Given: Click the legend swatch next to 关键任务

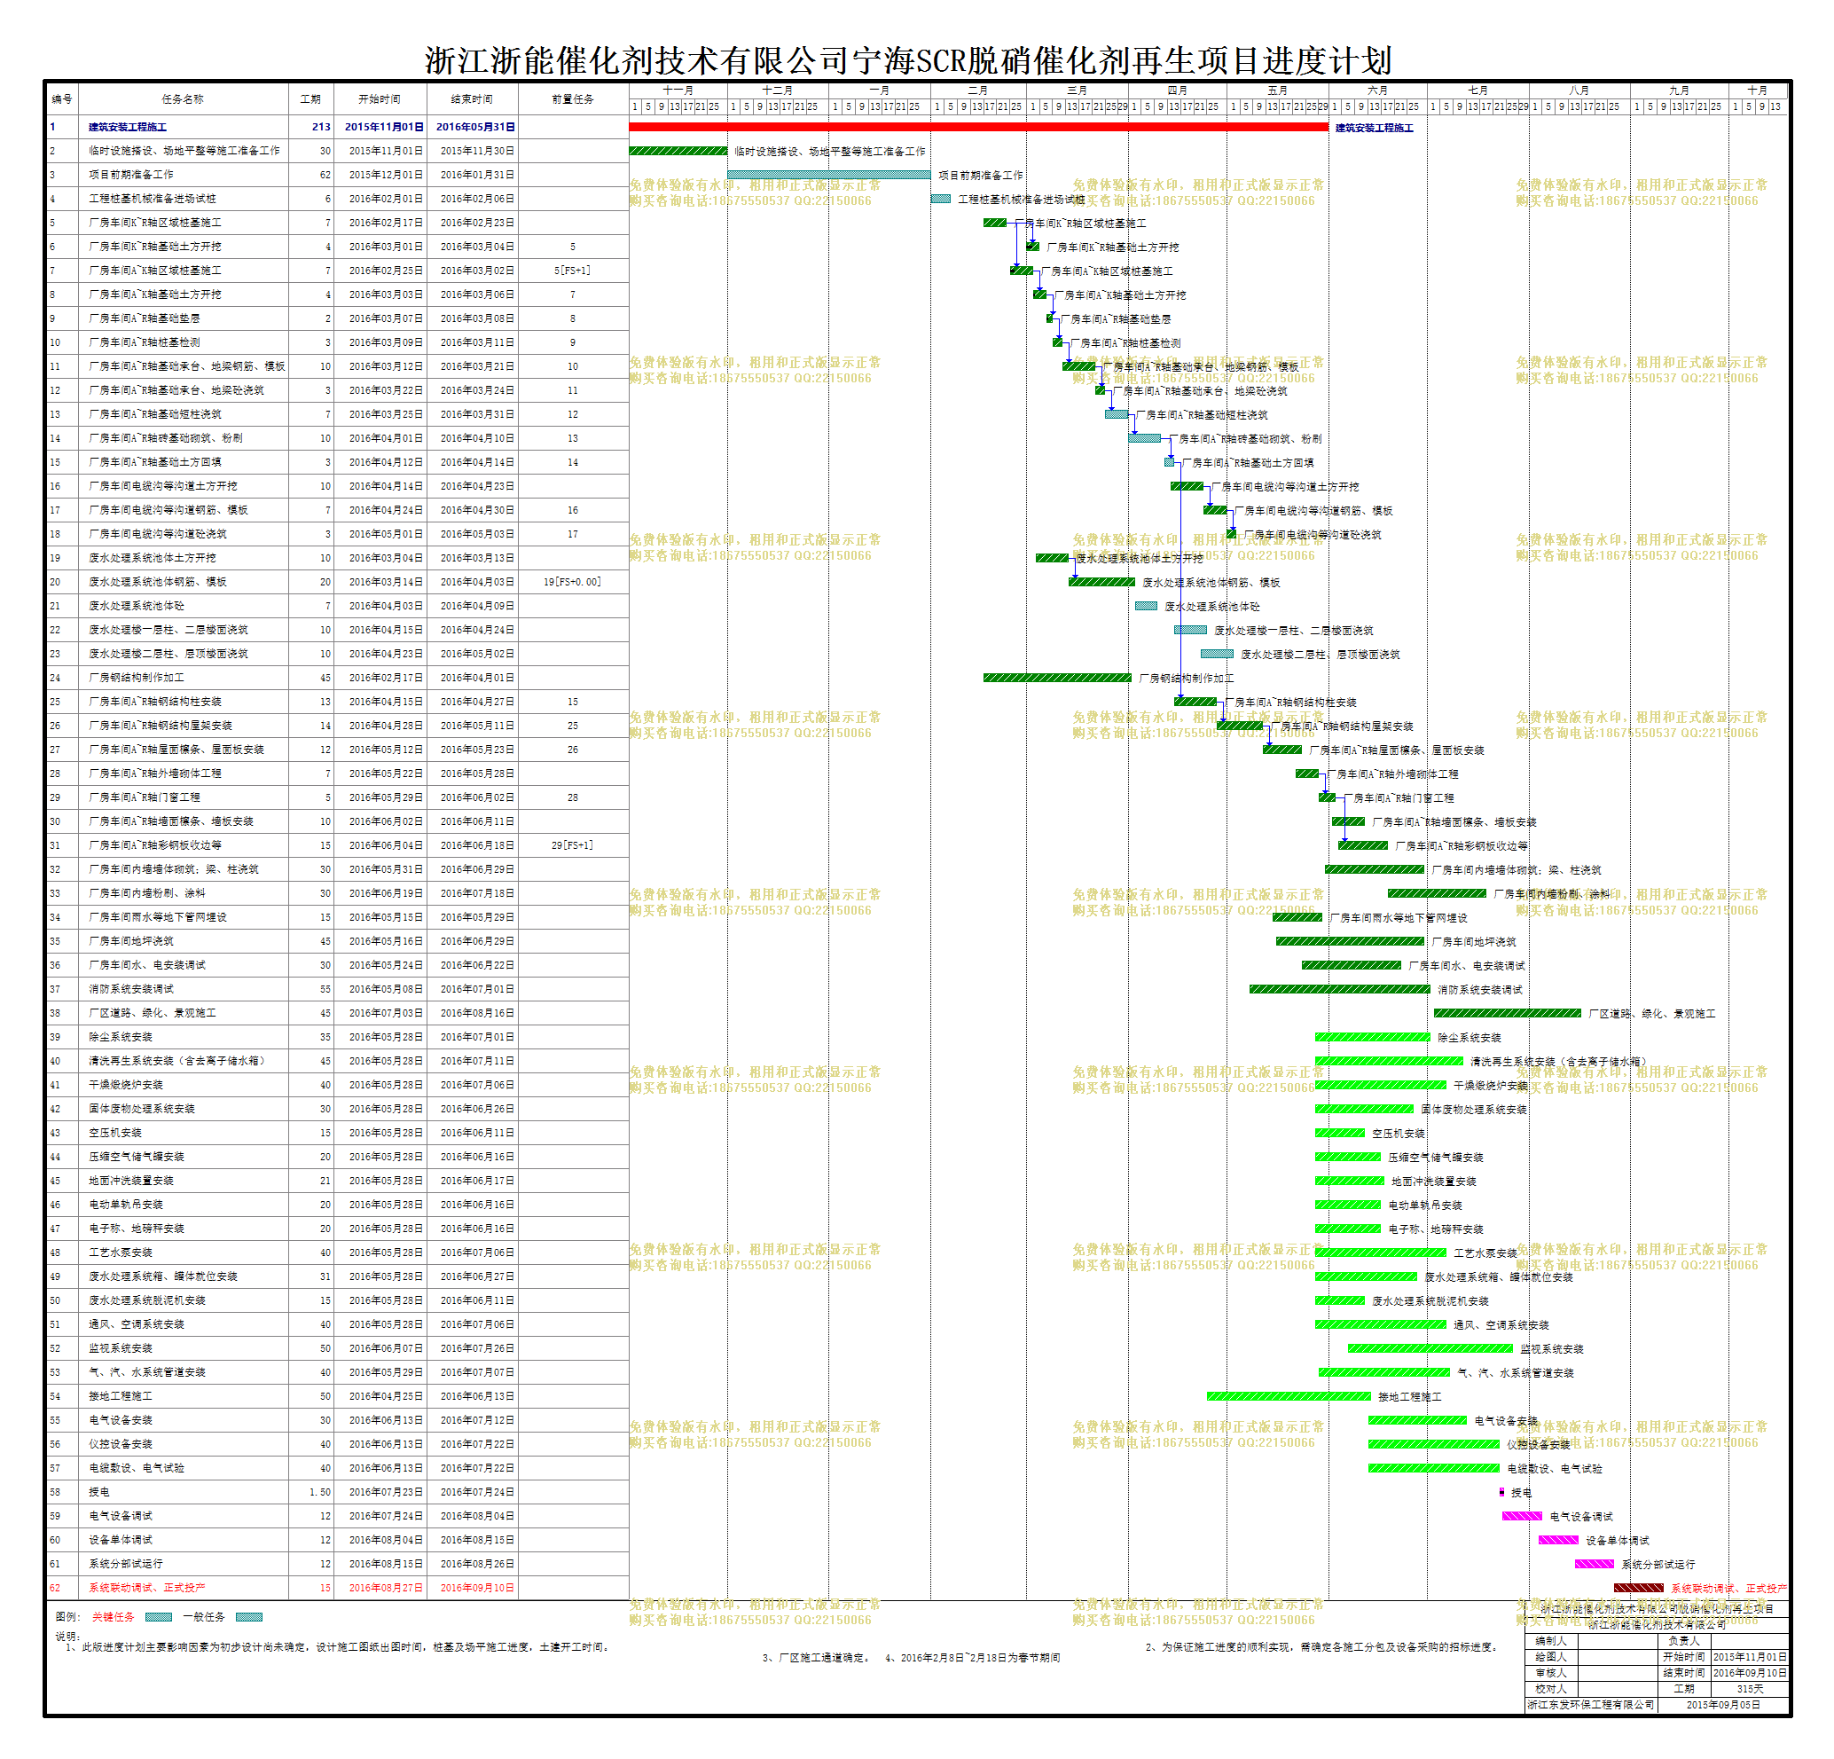Looking at the screenshot, I should 159,1617.
